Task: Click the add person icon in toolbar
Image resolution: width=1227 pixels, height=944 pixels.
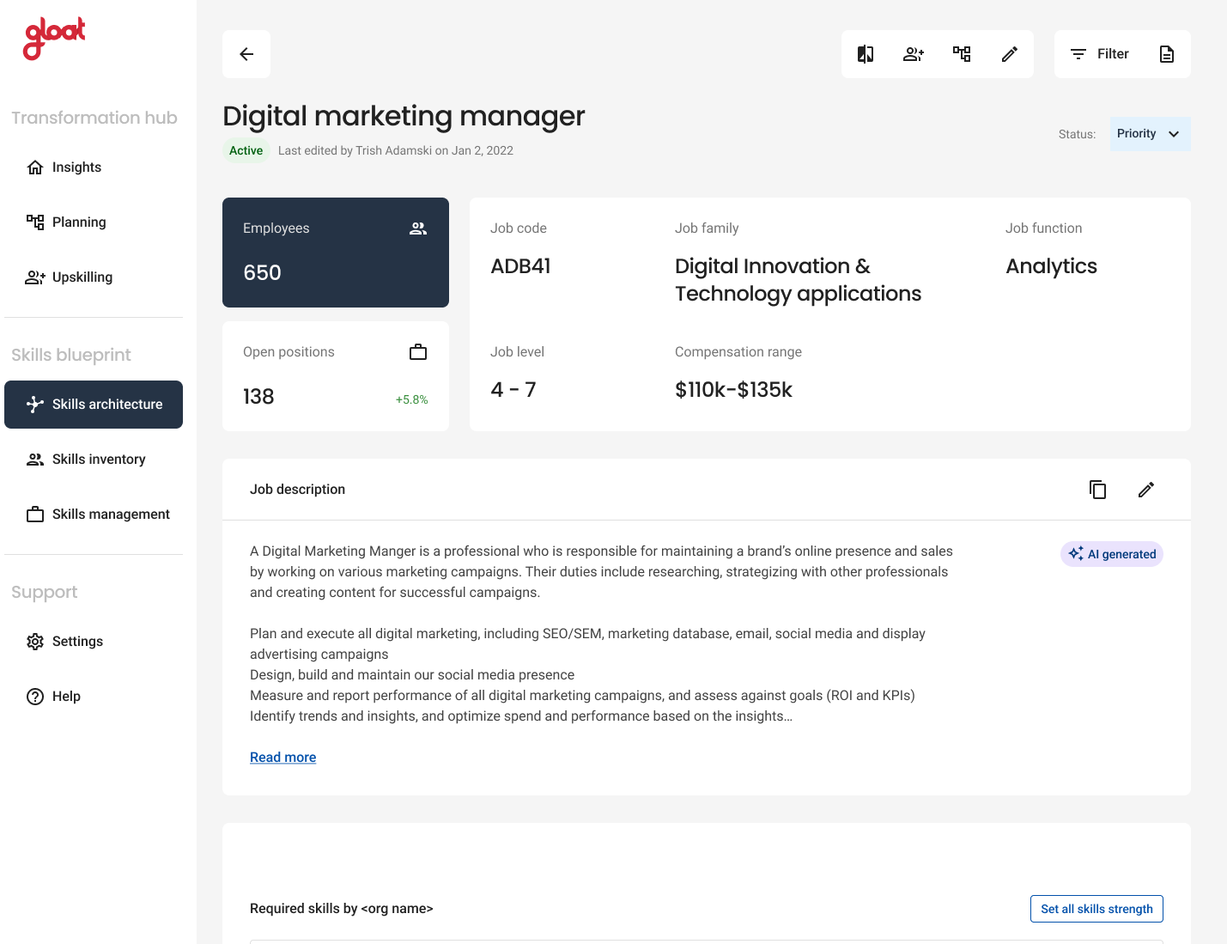Action: tap(914, 54)
